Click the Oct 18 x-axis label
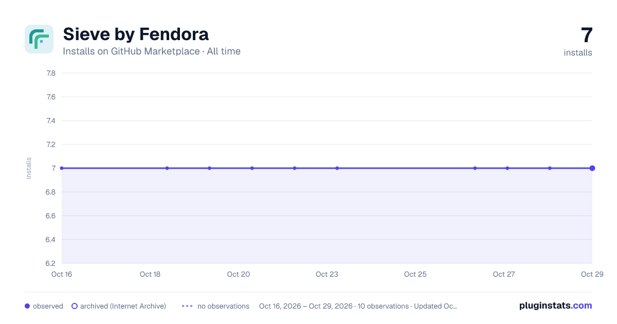 [x=150, y=274]
